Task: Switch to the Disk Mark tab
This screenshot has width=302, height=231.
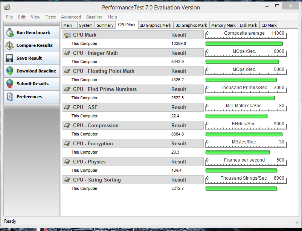Action: point(249,25)
